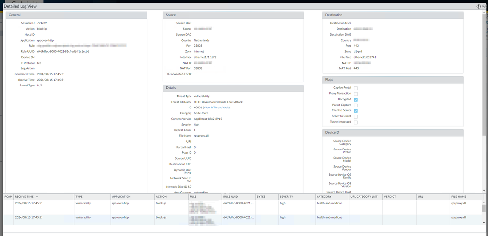This screenshot has width=488, height=236.
Task: Toggle the Proxy Transaction checkbox
Action: pyautogui.click(x=356, y=94)
